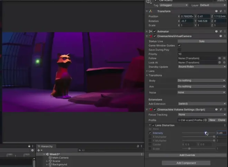This screenshot has width=228, height=167.
Task: Open Transform component help icon
Action: click(x=216, y=11)
